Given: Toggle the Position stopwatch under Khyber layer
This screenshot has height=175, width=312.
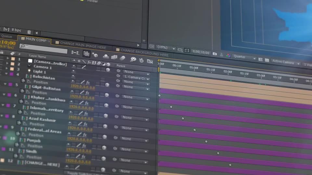Looking at the screenshot, I should [x=21, y=101].
